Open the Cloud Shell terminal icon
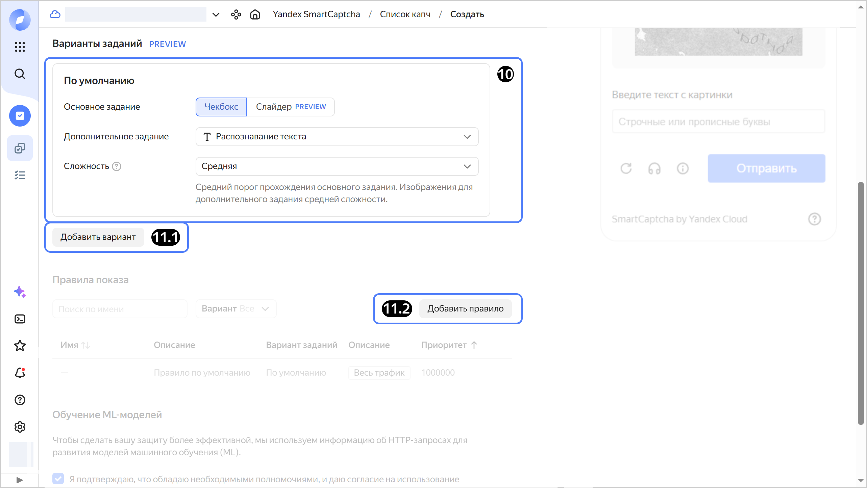 point(20,319)
